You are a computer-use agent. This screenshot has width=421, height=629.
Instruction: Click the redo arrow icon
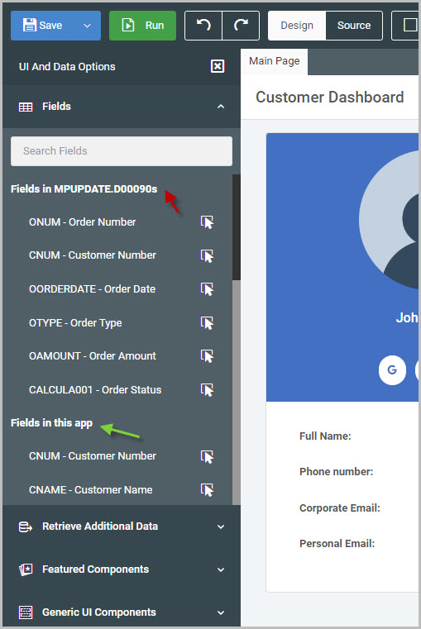click(241, 26)
